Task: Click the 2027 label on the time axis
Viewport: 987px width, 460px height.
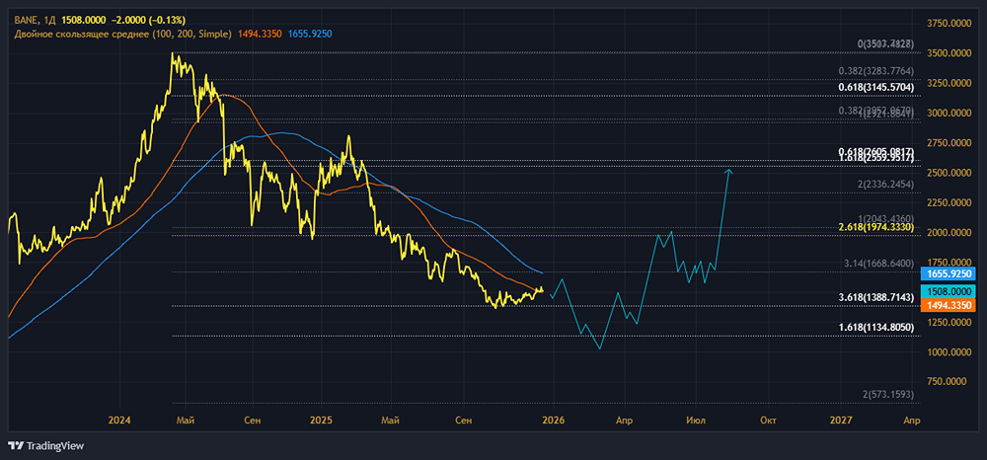Action: point(842,420)
